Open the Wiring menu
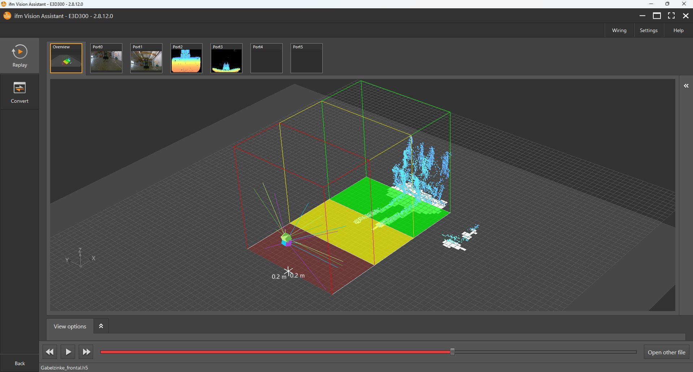 tap(619, 30)
